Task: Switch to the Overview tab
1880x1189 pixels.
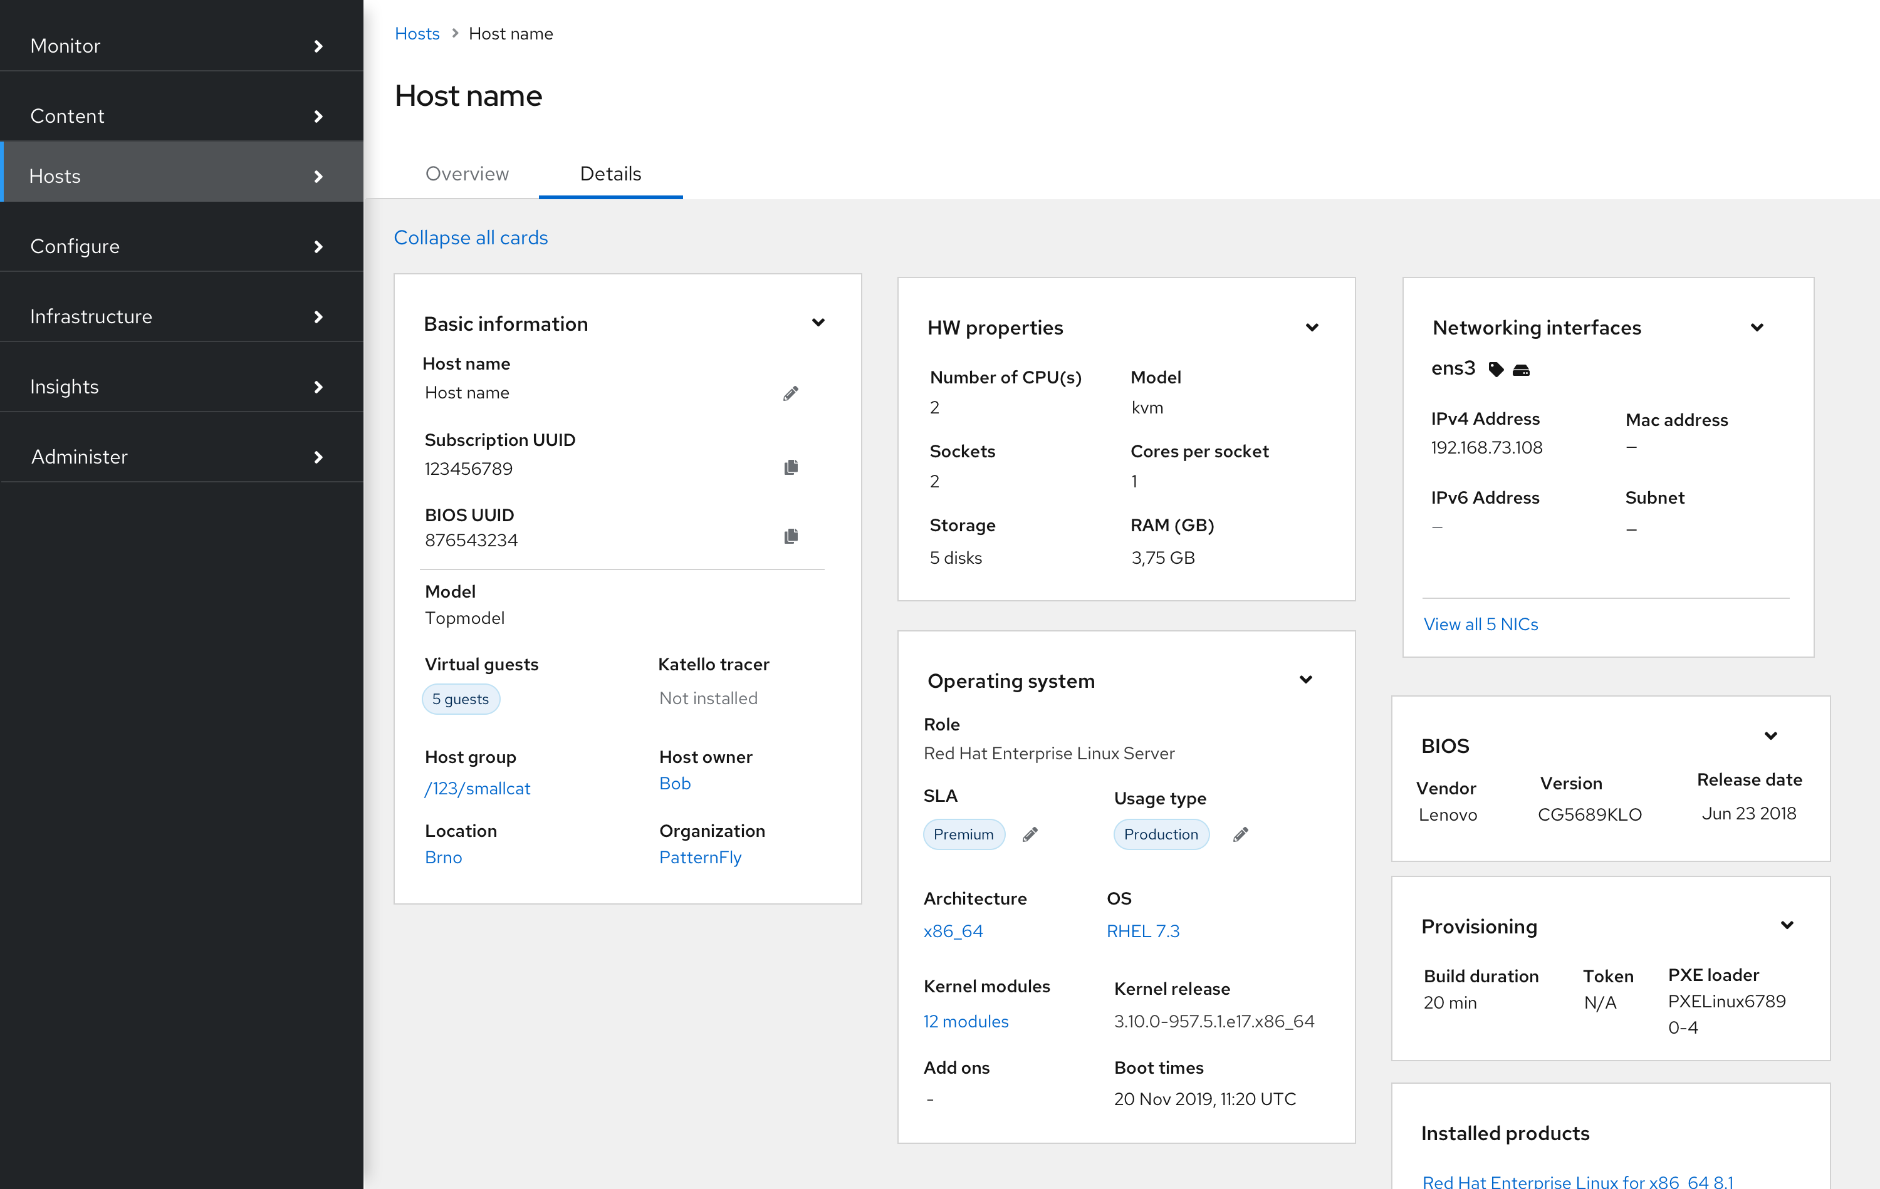Action: pyautogui.click(x=466, y=174)
